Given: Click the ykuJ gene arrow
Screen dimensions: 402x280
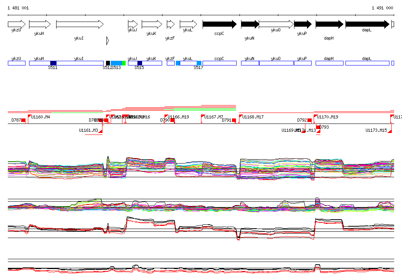Looking at the screenshot, I should click(133, 24).
